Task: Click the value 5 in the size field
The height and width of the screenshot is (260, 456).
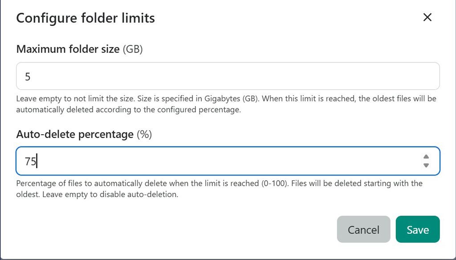Action: 28,76
